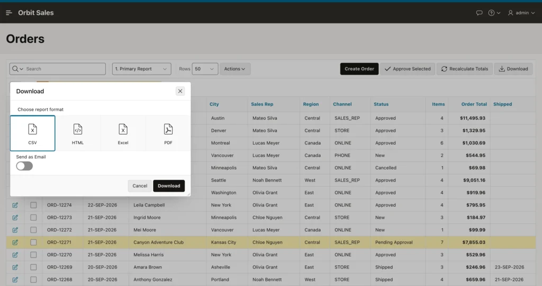Click customer Canyon Adventure Club
Image resolution: width=542 pixels, height=286 pixels.
159,243
